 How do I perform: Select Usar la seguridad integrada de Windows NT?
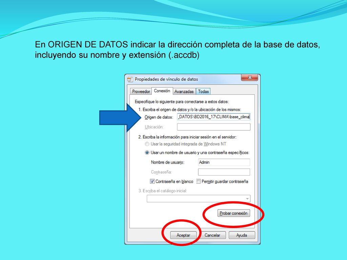point(147,144)
